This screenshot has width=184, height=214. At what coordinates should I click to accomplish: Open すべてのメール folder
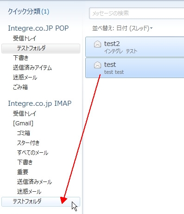pyautogui.click(x=32, y=153)
